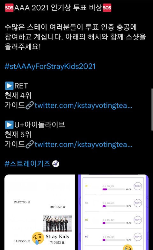Image resolution: width=153 pixels, height=250 pixels.
Task: Open the #stAAAyForStrayKids2021 hashtag
Action: tap(50, 66)
